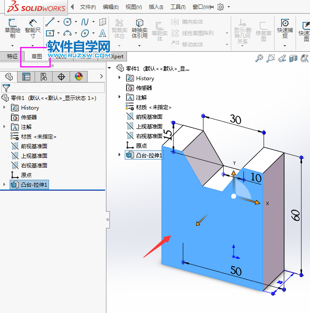
Task: Select the sketch Text (A) tool
Action: click(x=102, y=33)
